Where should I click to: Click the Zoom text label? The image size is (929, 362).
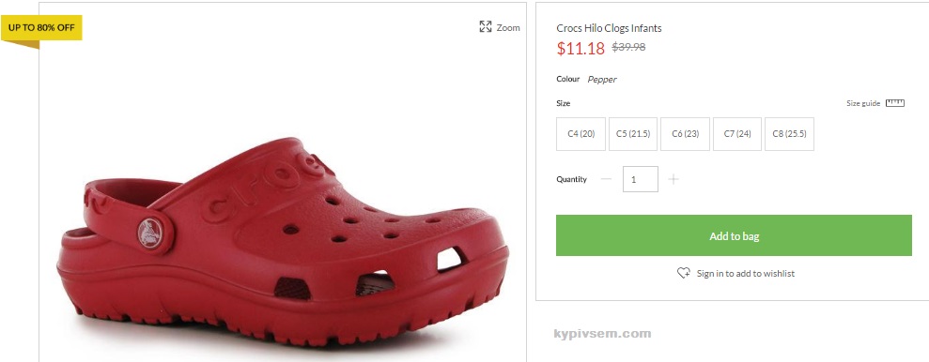(x=508, y=27)
